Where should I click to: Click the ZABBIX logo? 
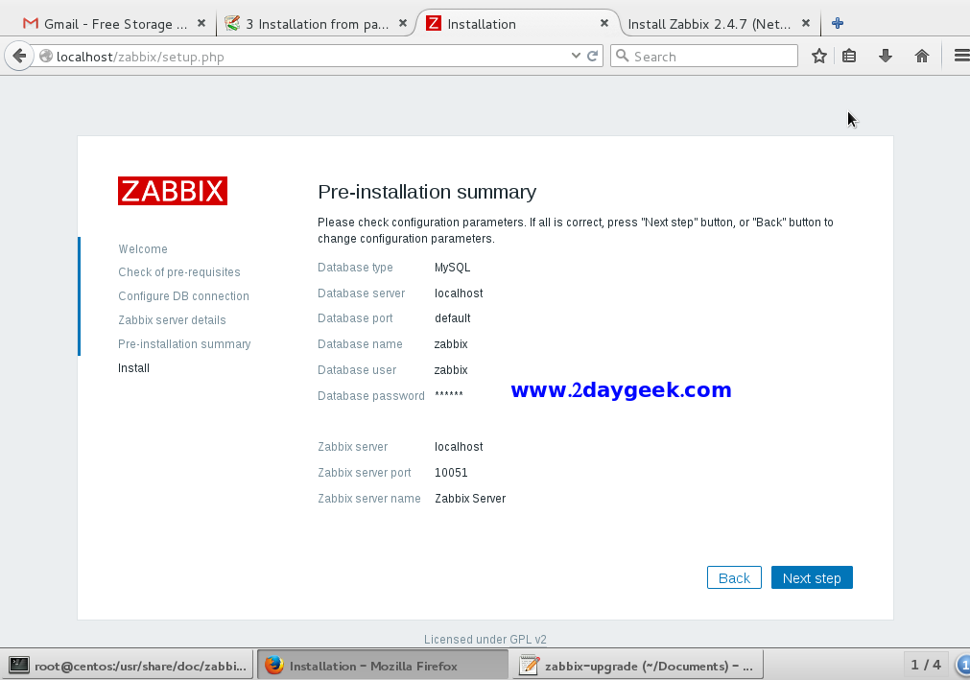click(x=173, y=191)
